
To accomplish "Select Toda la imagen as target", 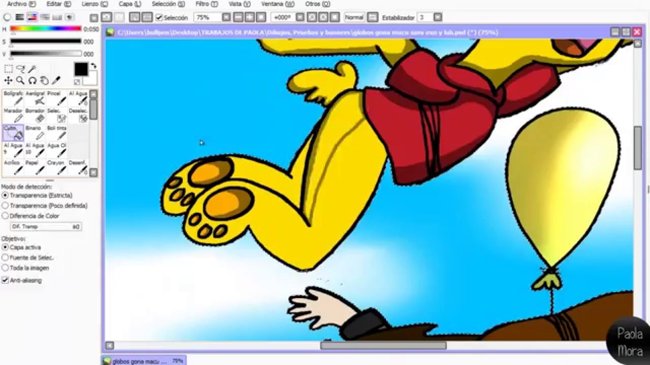I will point(26,268).
